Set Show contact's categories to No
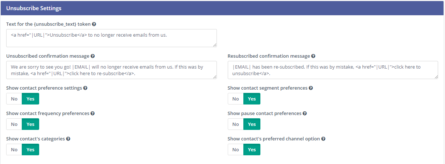The image size is (445, 164). pos(14,149)
